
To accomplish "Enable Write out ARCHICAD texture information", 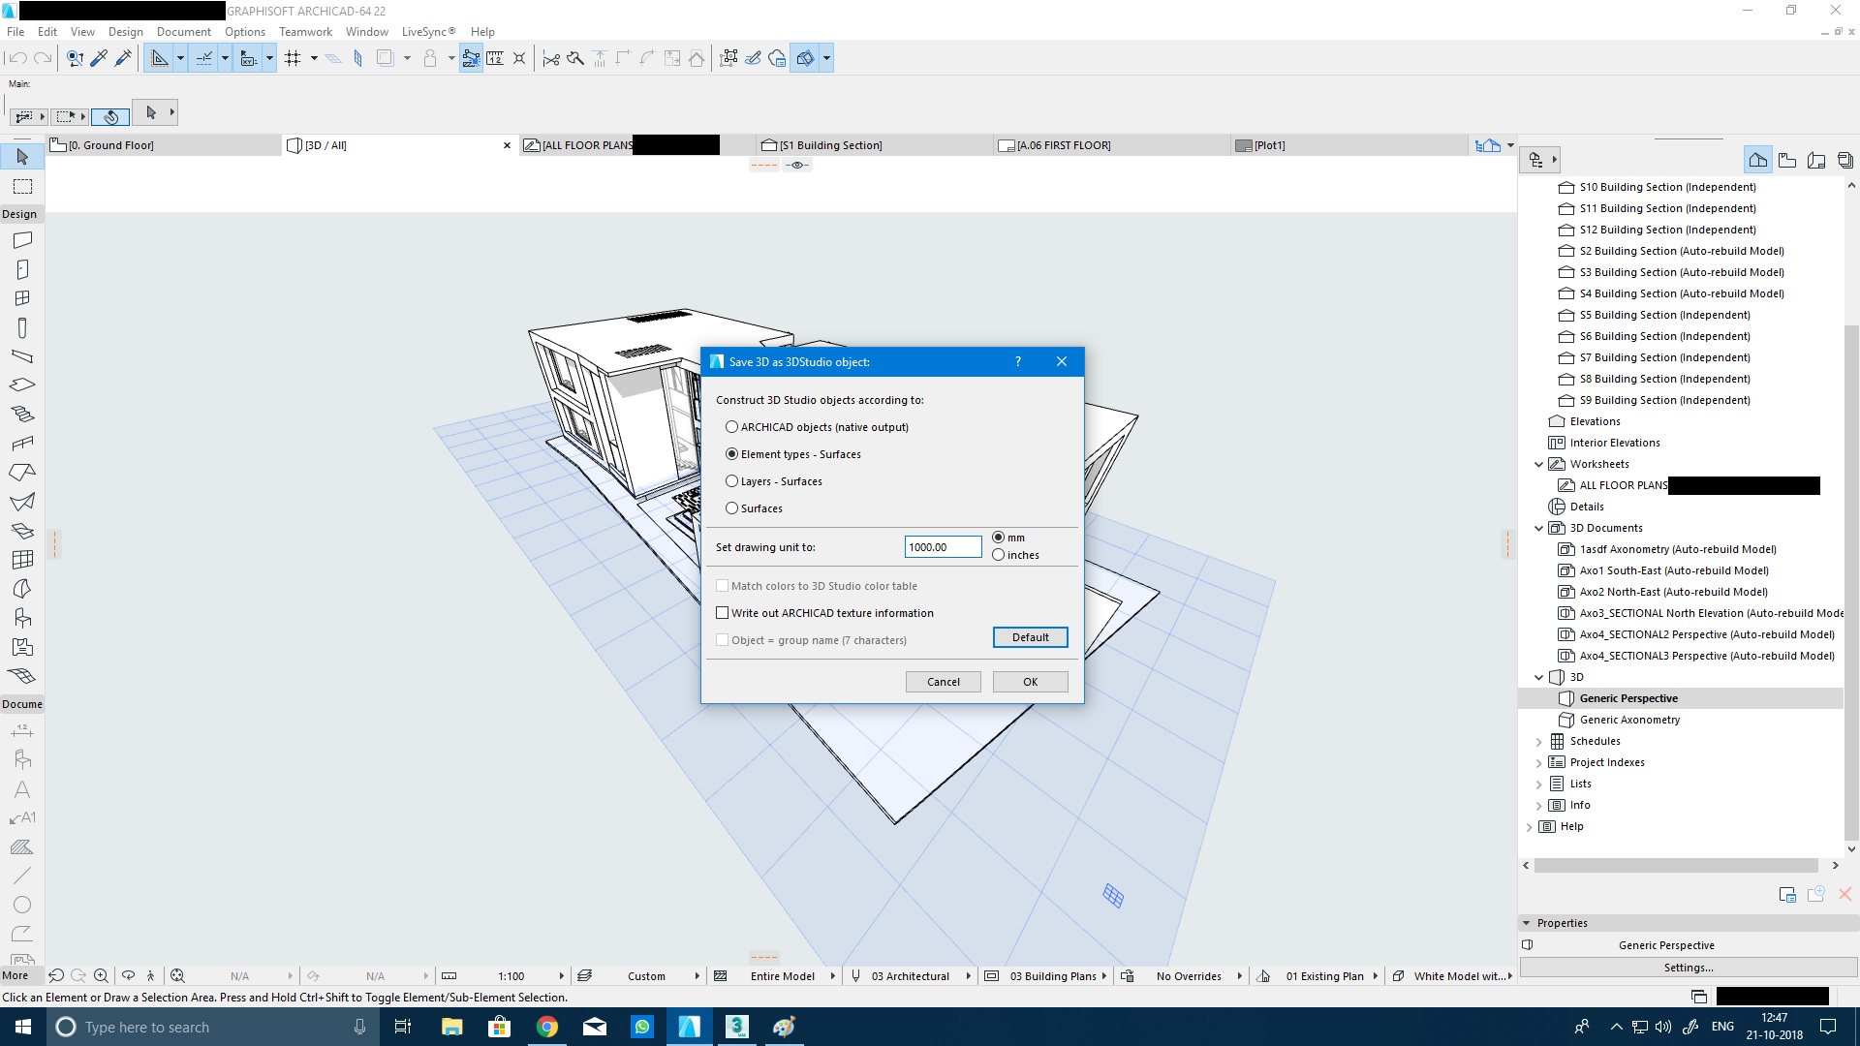I will coord(722,613).
